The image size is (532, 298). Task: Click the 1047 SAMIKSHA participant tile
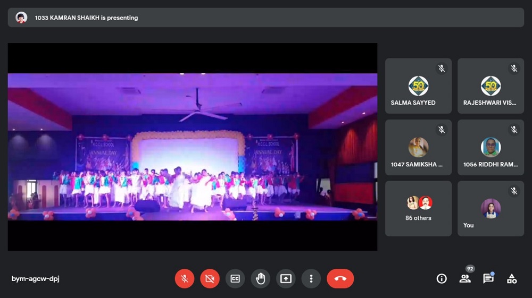(x=418, y=147)
